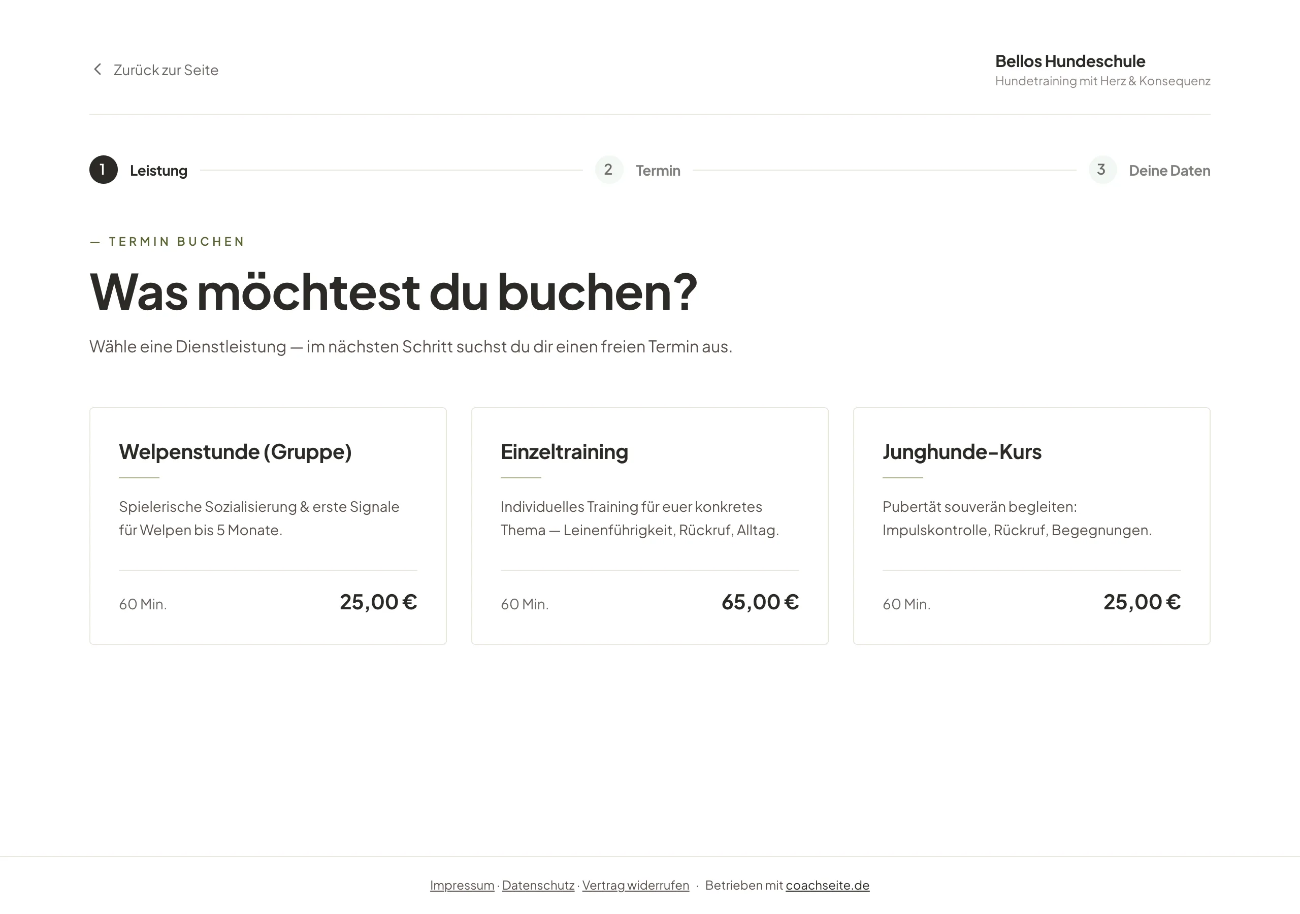Click the subtitle 'Wähle eine Dienstleistung' sentence
Image resolution: width=1300 pixels, height=914 pixels.
pyautogui.click(x=410, y=347)
